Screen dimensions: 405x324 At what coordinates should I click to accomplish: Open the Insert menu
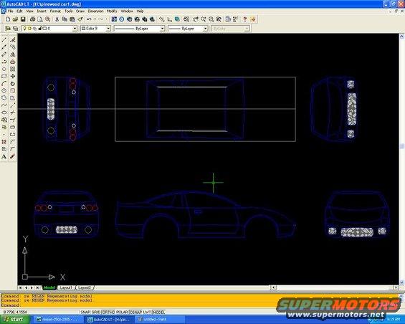(x=42, y=11)
